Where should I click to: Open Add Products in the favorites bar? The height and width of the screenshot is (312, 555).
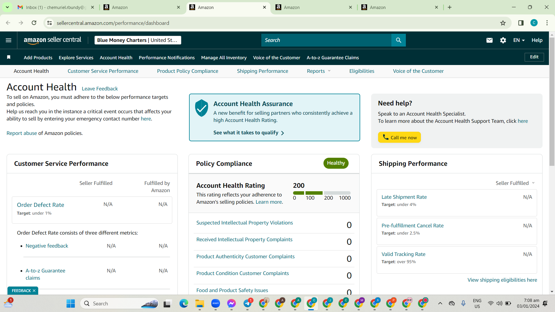[38, 57]
